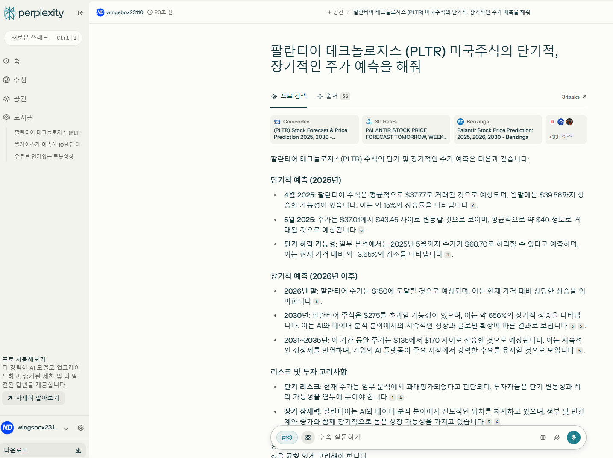Go to 홈 in sidebar
Viewport: 613px width, 458px height.
(17, 61)
